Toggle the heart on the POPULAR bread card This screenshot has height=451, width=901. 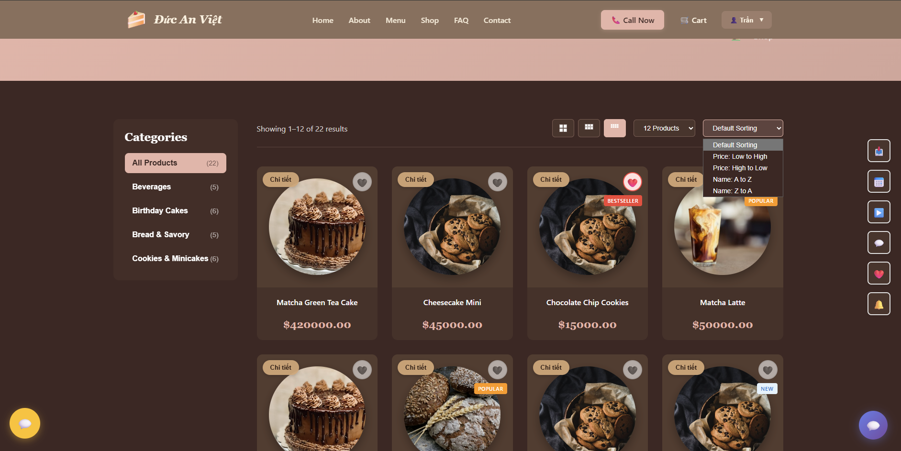point(498,370)
